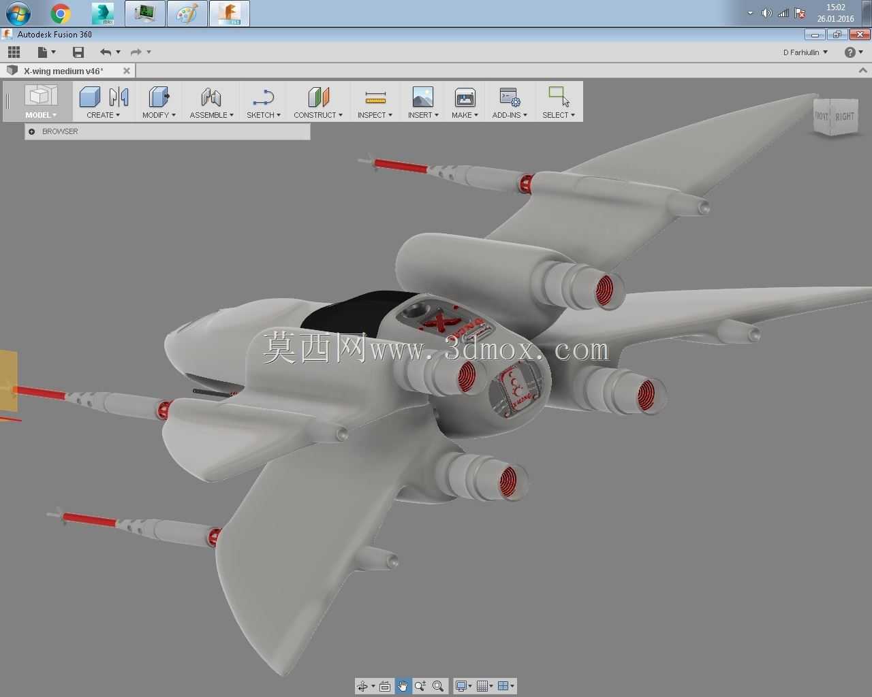
Task: Activate the Zoom magnifier tool
Action: click(x=420, y=686)
